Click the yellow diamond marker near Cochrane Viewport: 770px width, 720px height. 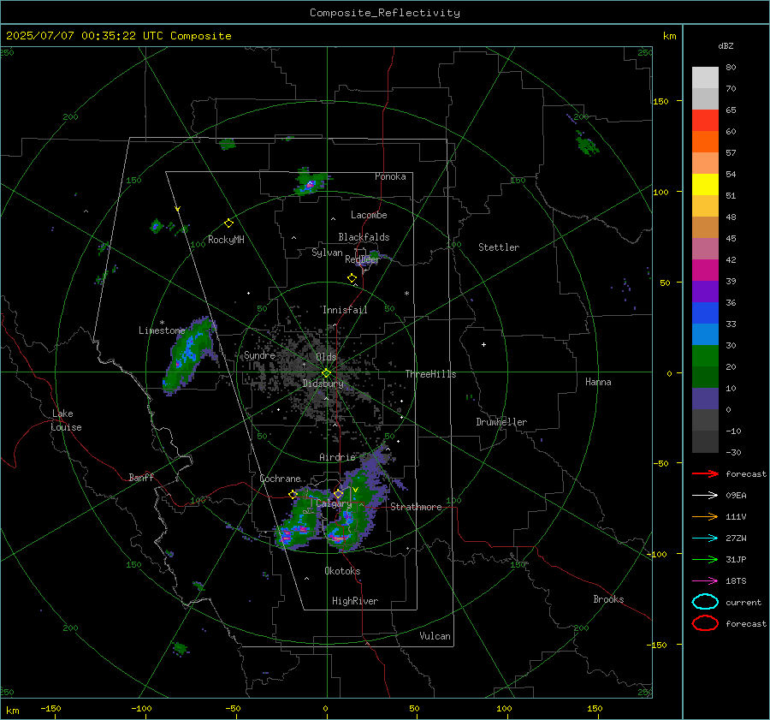tap(293, 494)
